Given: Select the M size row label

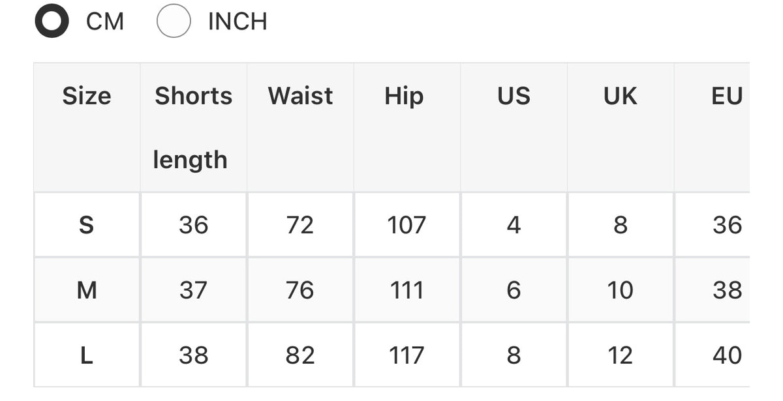Looking at the screenshot, I should point(87,290).
